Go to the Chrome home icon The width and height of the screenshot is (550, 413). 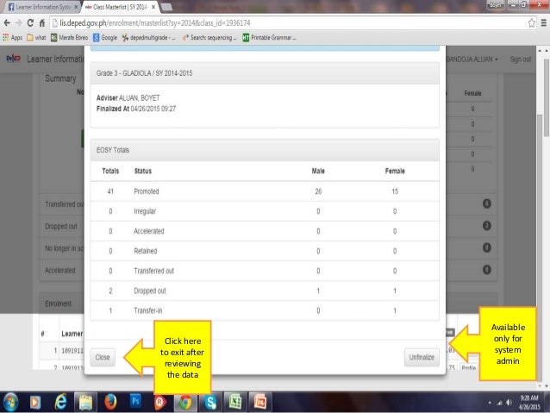coord(42,23)
